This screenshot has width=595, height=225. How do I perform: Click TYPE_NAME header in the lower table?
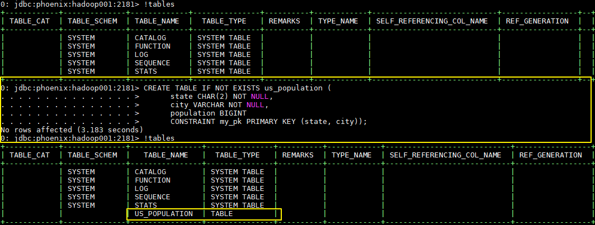tap(351, 155)
